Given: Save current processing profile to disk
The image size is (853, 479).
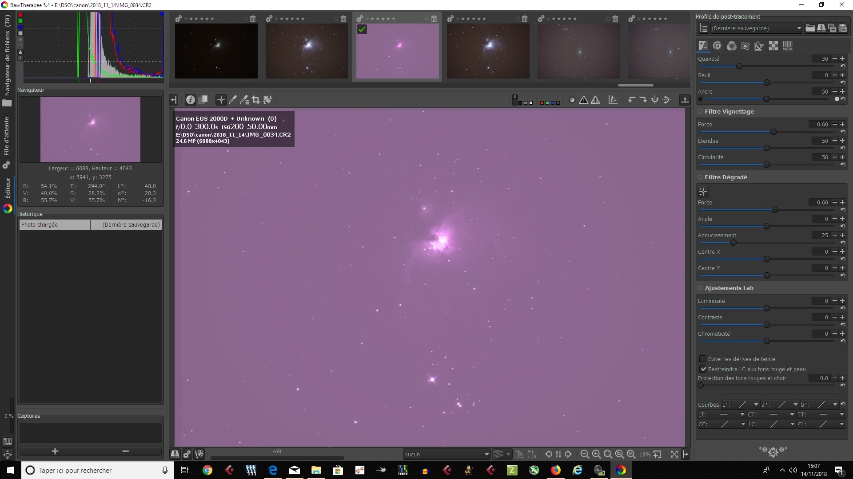Looking at the screenshot, I should click(821, 28).
